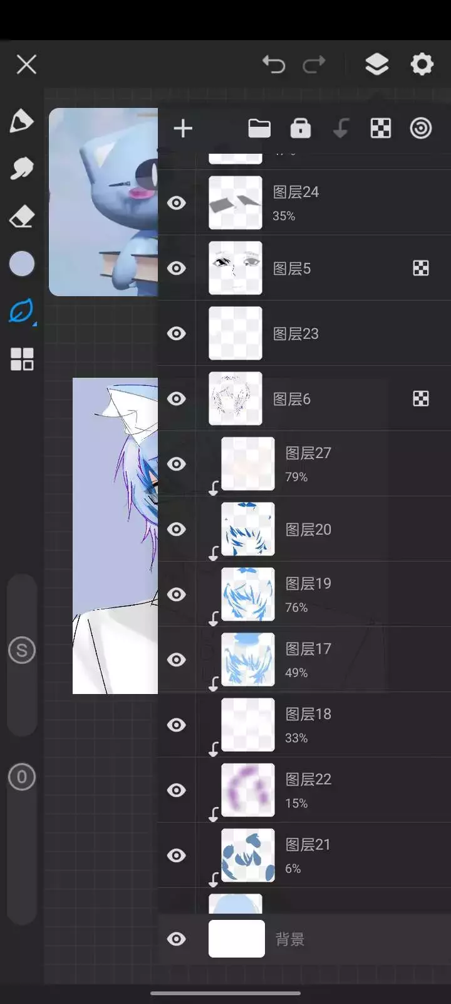Hide layer 图层24
The height and width of the screenshot is (1004, 451).
tap(177, 203)
